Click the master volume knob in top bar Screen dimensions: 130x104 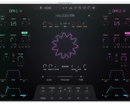[89, 8]
